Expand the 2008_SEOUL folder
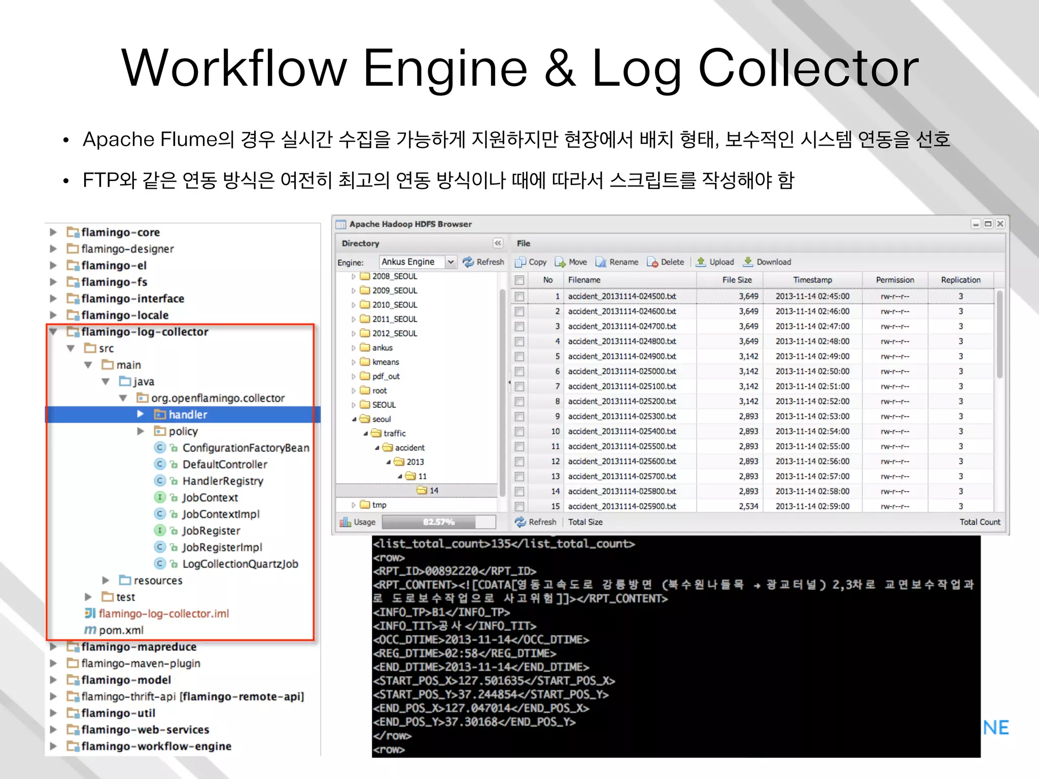 (354, 276)
